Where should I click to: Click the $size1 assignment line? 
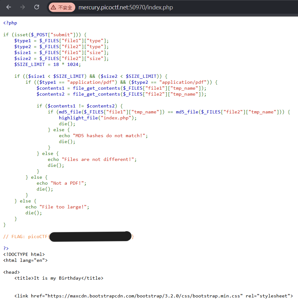(61, 52)
